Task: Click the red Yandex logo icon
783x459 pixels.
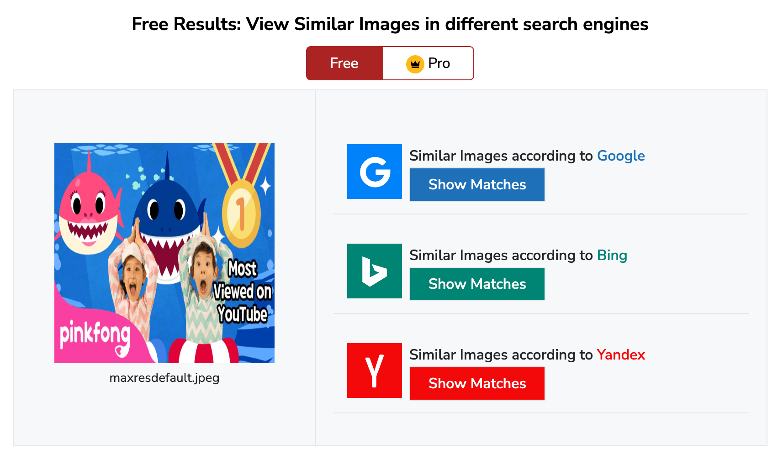Action: 374,370
